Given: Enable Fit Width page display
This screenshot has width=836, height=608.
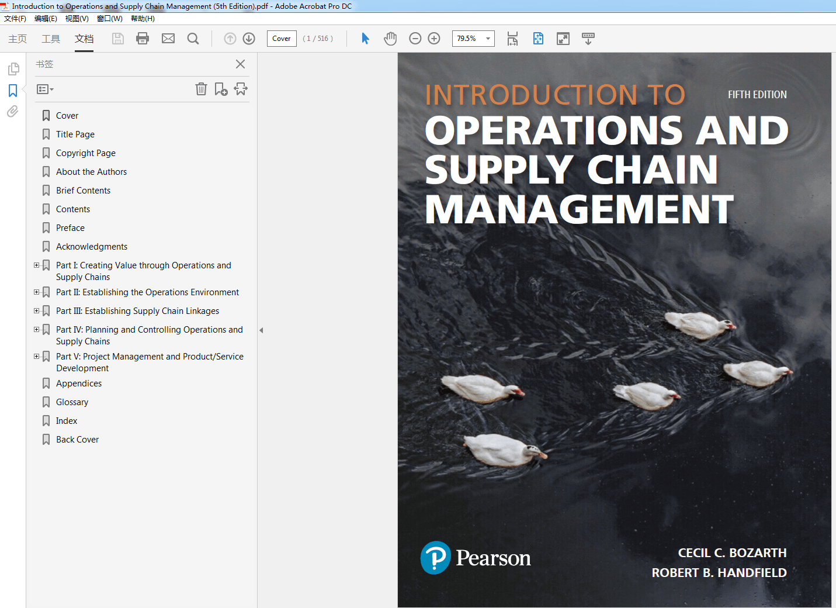Looking at the screenshot, I should pyautogui.click(x=512, y=38).
